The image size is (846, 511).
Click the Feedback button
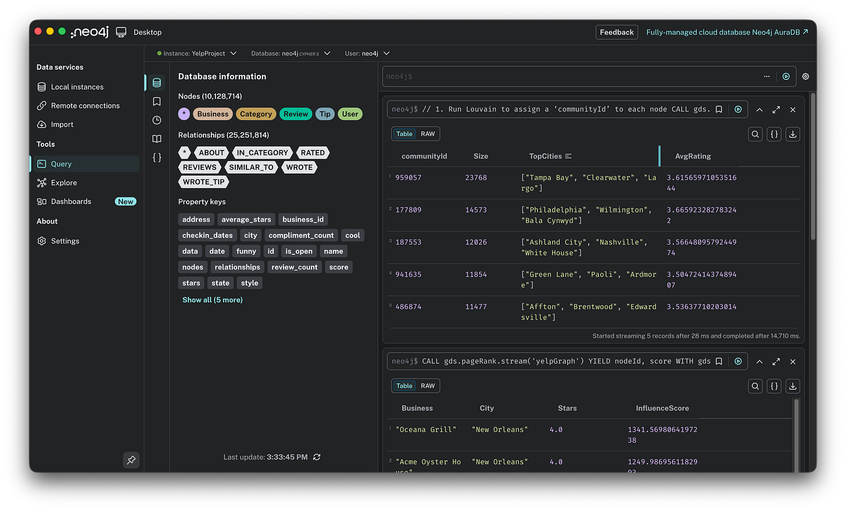(616, 32)
